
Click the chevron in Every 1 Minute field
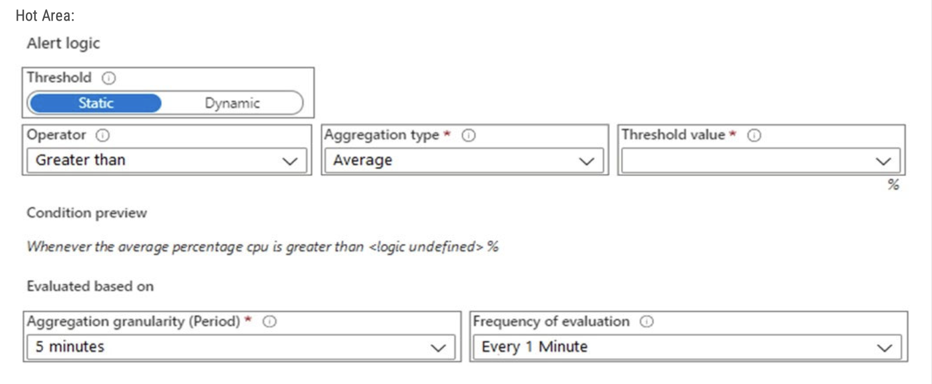click(885, 348)
